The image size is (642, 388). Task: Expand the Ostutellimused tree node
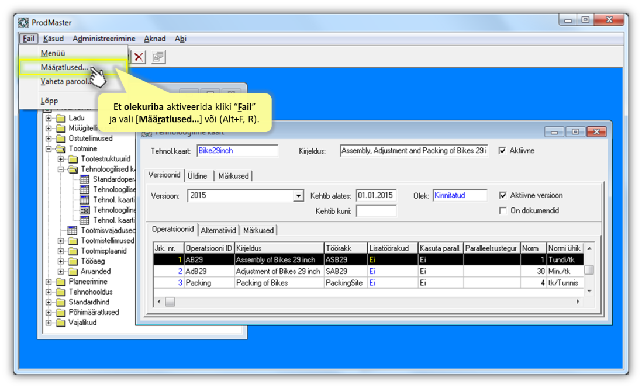(x=49, y=138)
